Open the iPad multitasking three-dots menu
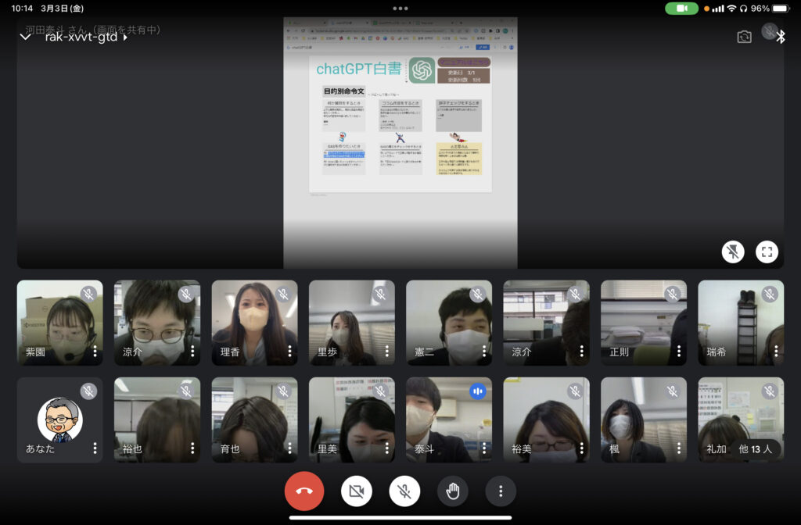Image resolution: width=801 pixels, height=525 pixels. pyautogui.click(x=400, y=8)
